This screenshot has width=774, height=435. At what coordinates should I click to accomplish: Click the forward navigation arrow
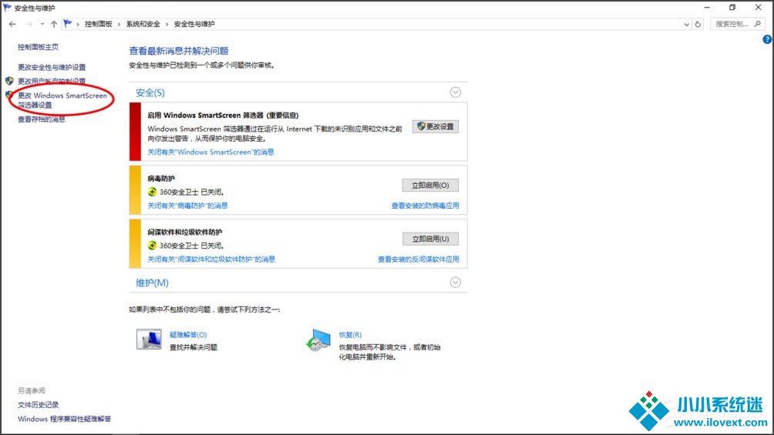pyautogui.click(x=29, y=24)
